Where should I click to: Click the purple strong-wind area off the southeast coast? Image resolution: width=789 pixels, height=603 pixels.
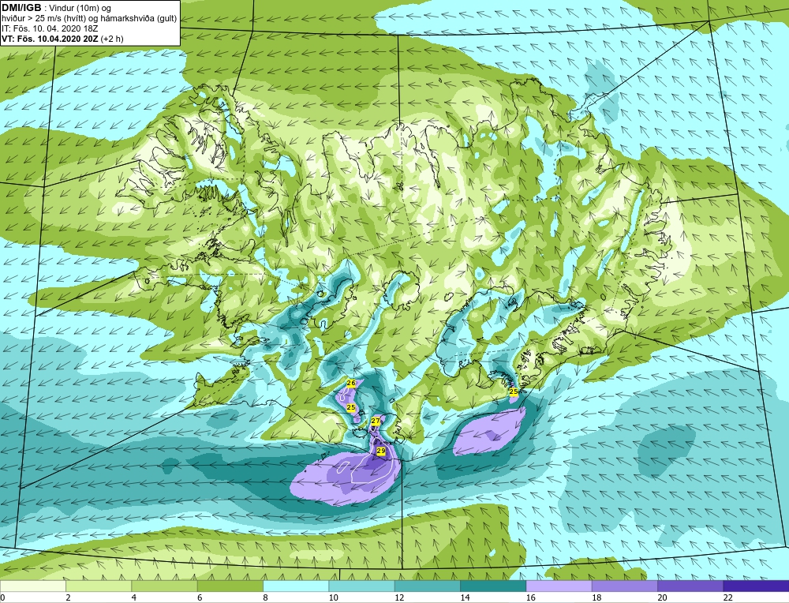click(x=490, y=432)
